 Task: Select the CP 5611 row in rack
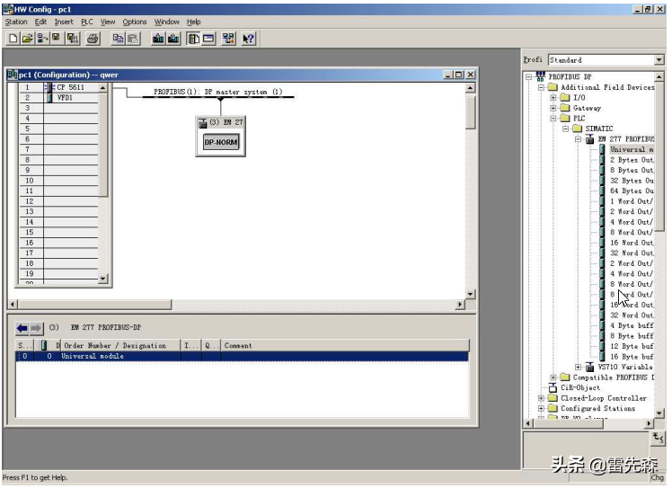pyautogui.click(x=66, y=87)
